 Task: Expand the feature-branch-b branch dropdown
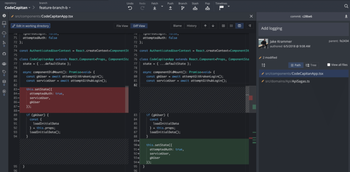click(55, 8)
